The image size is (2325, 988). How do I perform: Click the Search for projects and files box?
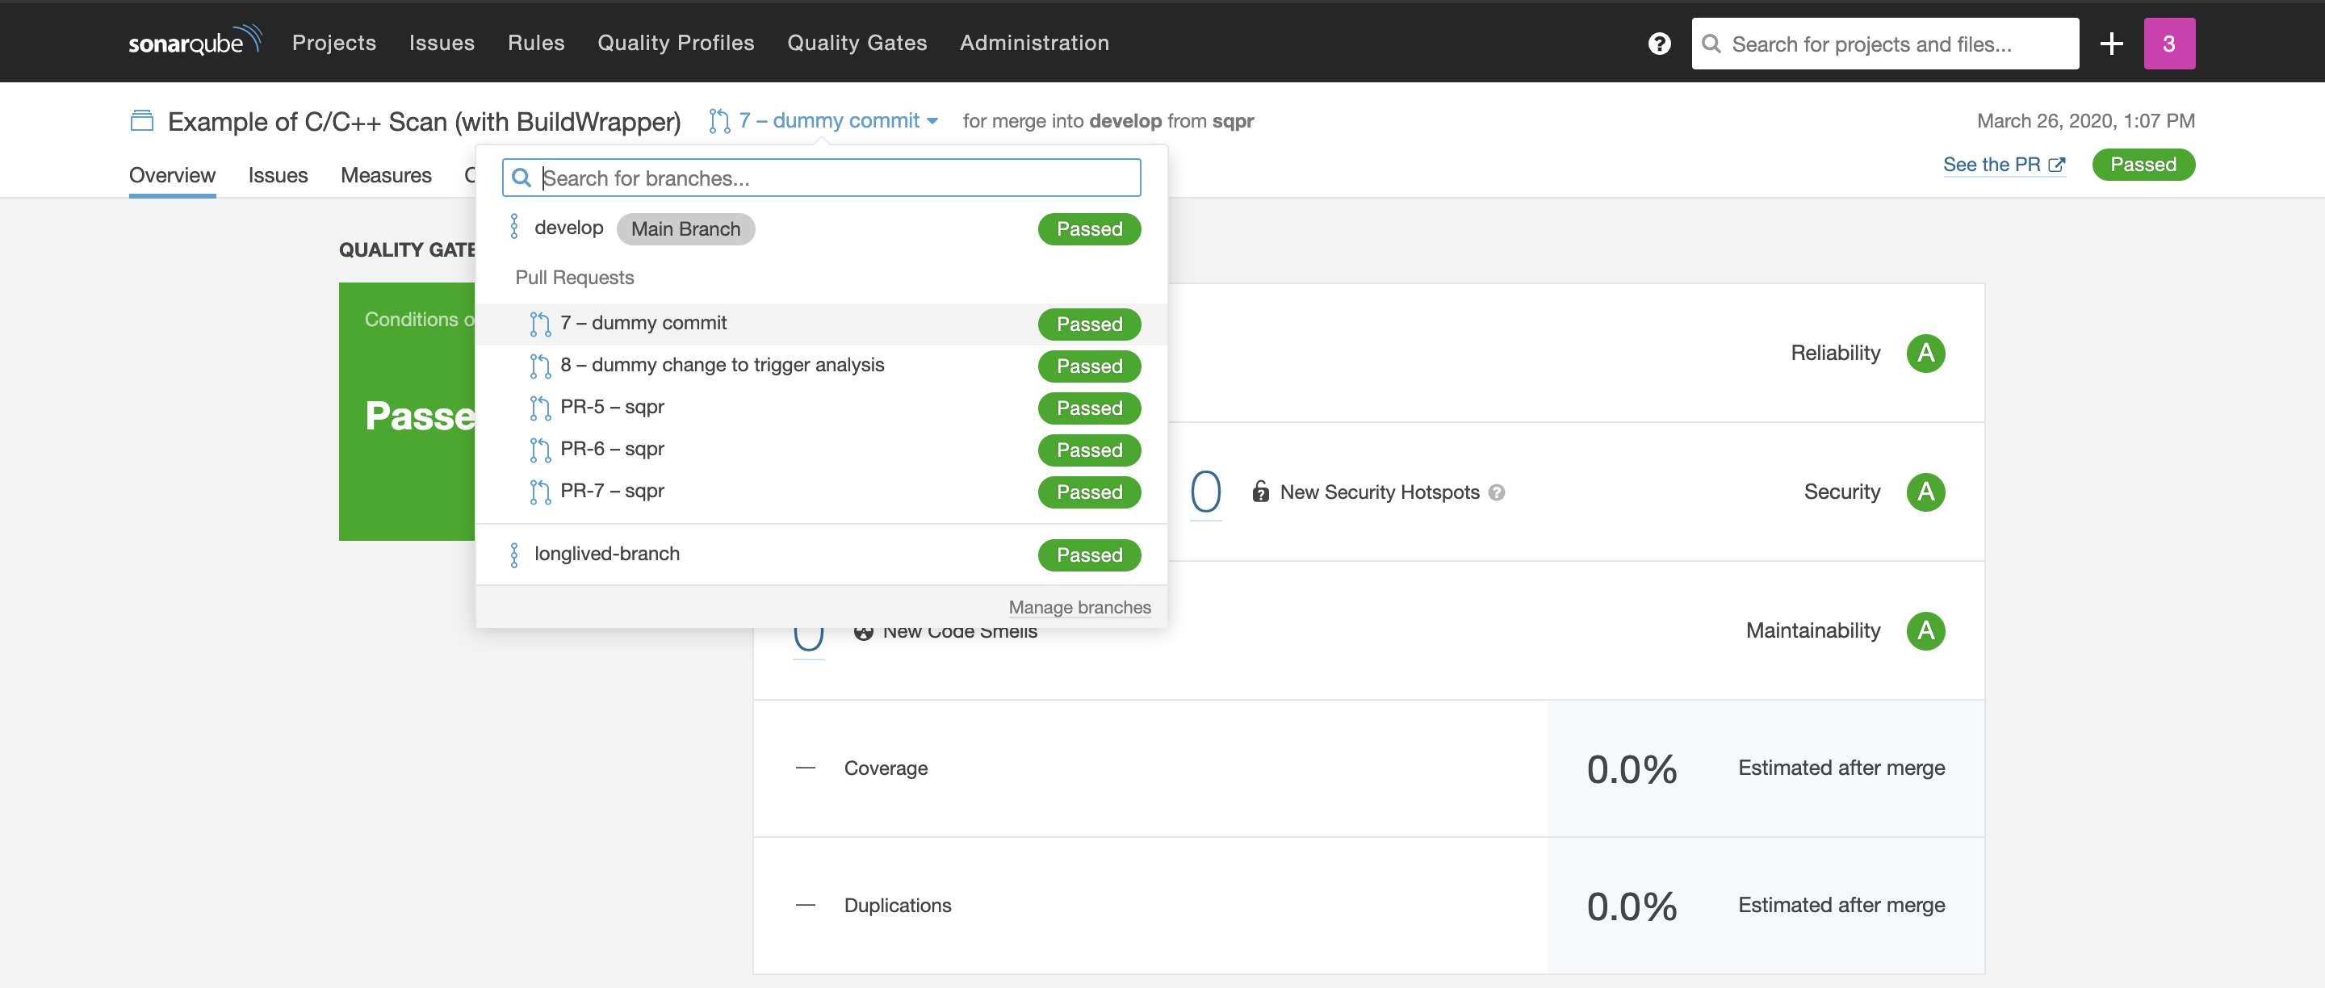pos(1884,44)
